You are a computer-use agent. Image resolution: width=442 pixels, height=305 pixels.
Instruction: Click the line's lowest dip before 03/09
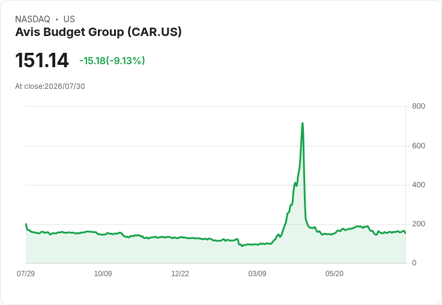[242, 246]
